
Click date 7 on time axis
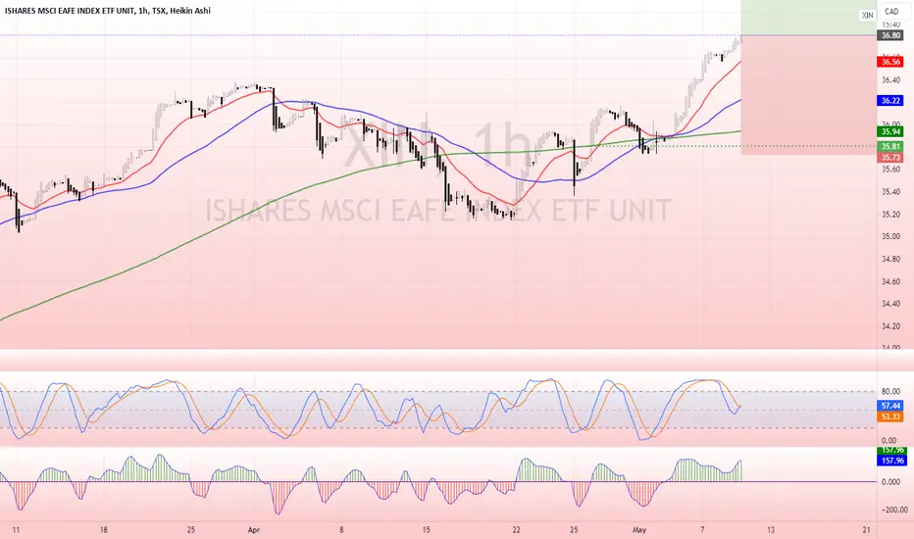702,529
